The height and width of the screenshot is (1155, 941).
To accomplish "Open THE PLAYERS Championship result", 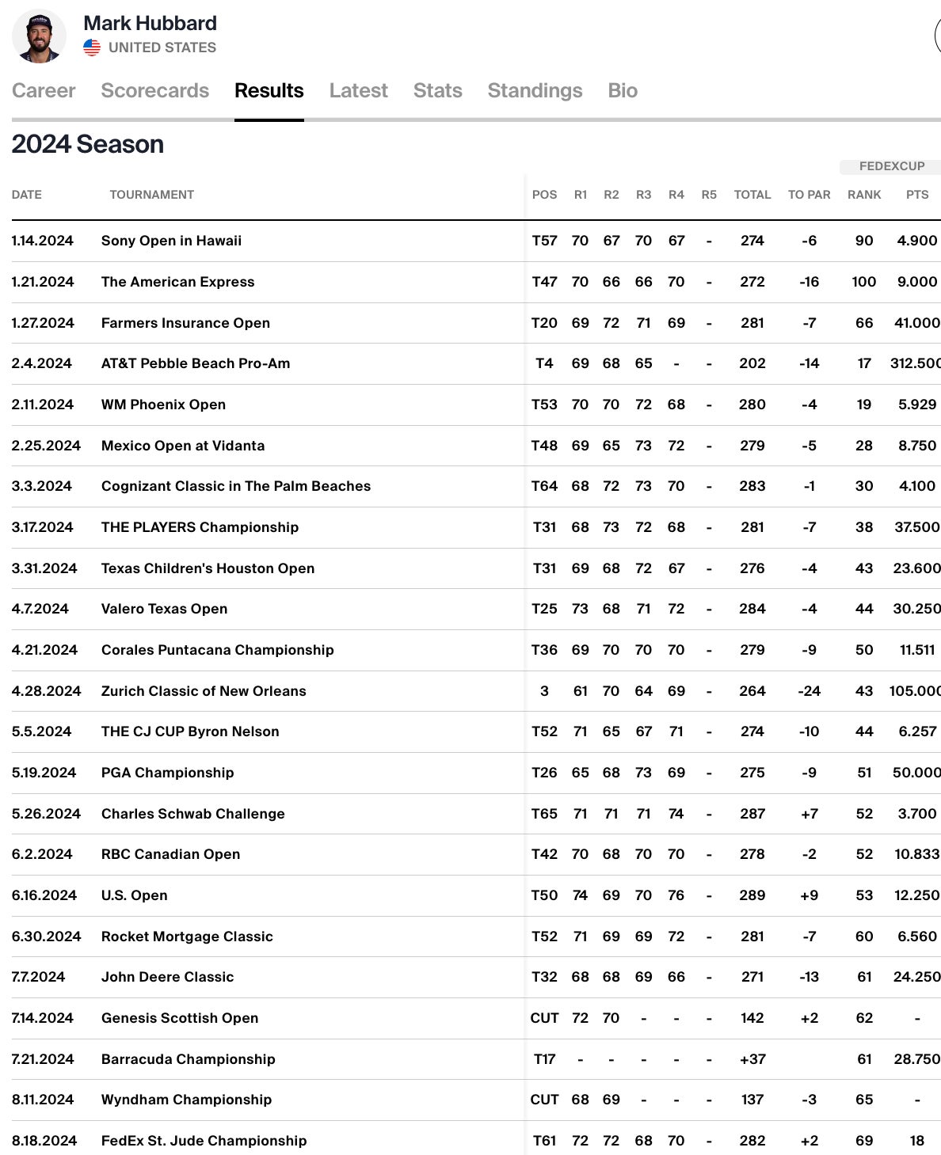I will [200, 527].
